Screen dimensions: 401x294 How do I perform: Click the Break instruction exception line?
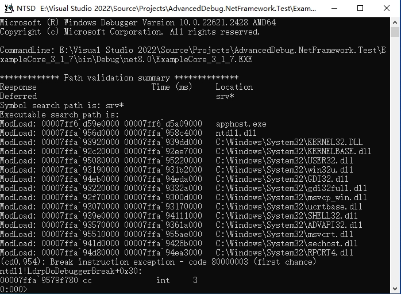tap(158, 262)
